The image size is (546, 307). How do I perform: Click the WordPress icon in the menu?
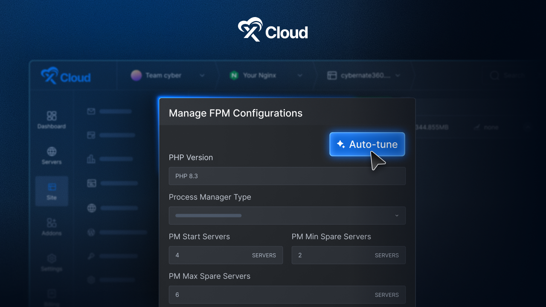[x=91, y=232]
